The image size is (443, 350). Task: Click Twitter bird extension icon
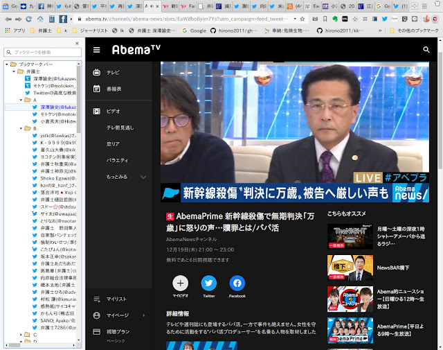[385, 19]
